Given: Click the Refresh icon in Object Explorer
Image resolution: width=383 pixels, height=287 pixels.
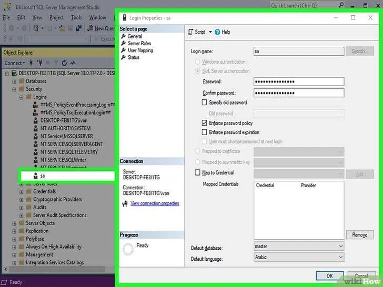Looking at the screenshot, I should click(x=64, y=63).
